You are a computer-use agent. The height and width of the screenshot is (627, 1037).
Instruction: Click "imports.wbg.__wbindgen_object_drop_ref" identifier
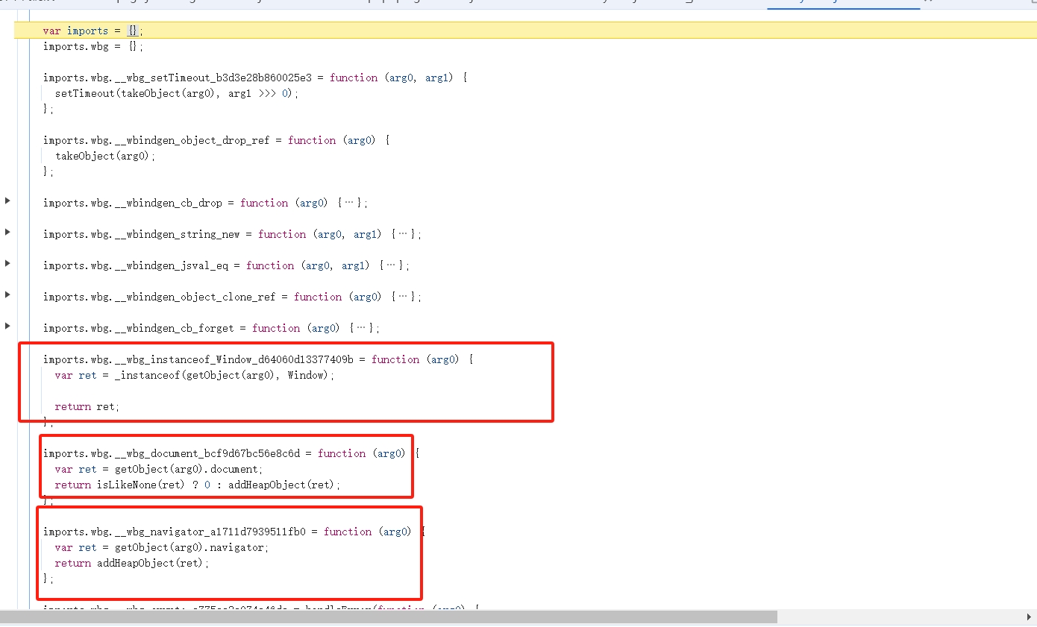tap(156, 140)
